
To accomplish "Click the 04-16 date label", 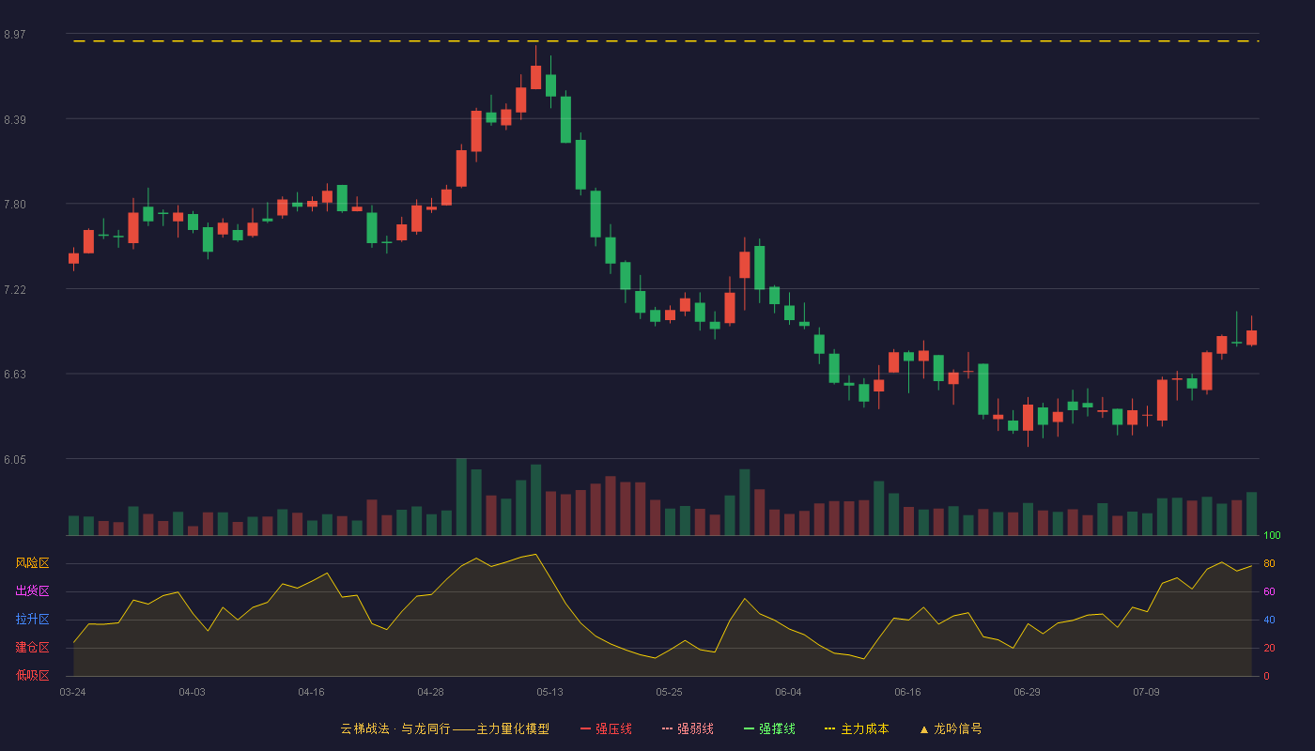I will coord(311,692).
